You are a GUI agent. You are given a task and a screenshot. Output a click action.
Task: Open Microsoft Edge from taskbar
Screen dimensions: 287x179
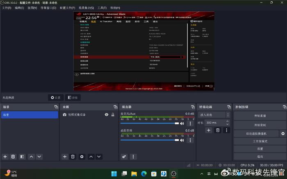point(144,174)
